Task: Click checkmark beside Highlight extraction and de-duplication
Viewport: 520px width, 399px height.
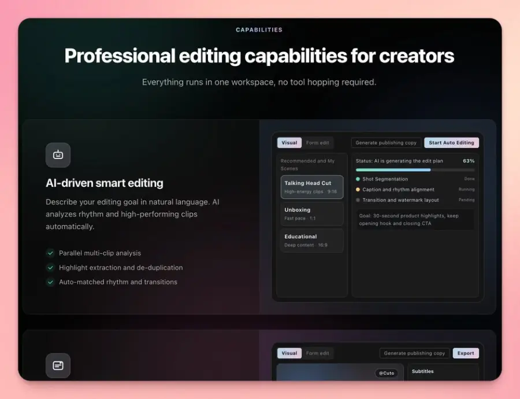Action: click(50, 268)
